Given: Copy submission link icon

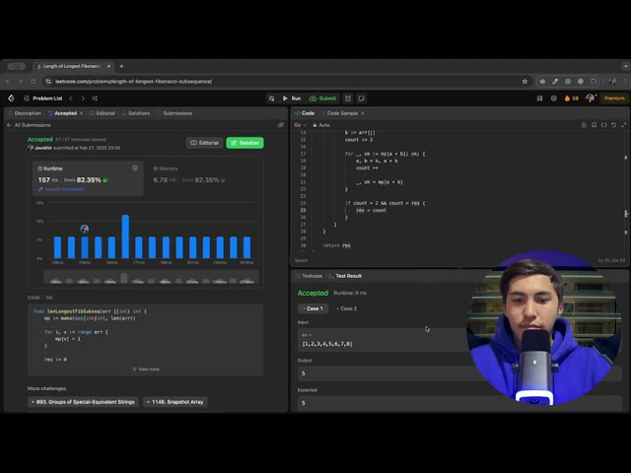Looking at the screenshot, I should click(x=280, y=125).
